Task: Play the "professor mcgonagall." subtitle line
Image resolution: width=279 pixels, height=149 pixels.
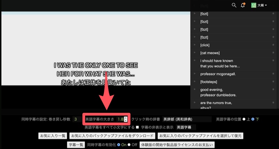Action: (195, 74)
